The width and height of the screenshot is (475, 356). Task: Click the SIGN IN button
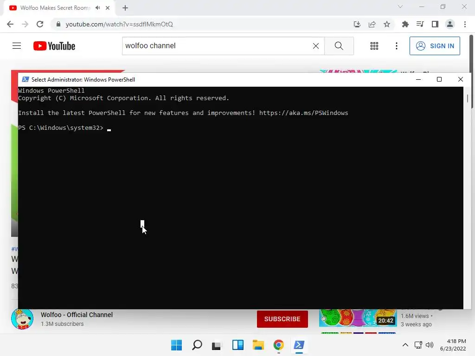pos(435,46)
